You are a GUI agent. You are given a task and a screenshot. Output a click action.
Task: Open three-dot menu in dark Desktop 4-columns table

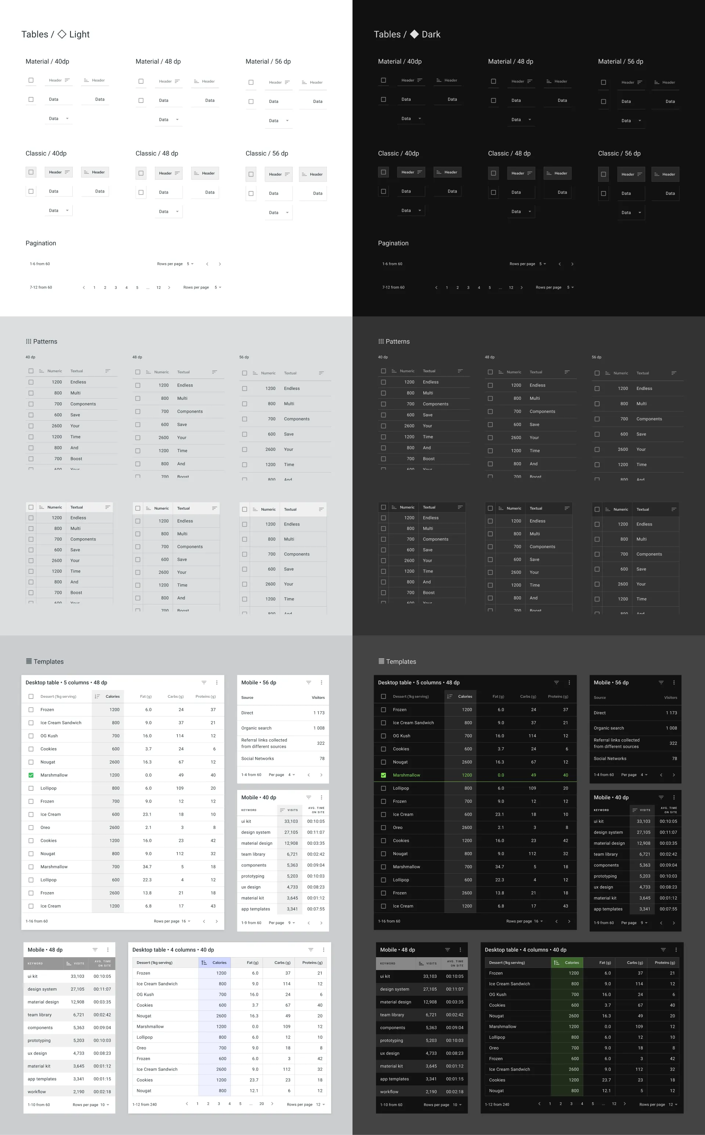coord(676,950)
